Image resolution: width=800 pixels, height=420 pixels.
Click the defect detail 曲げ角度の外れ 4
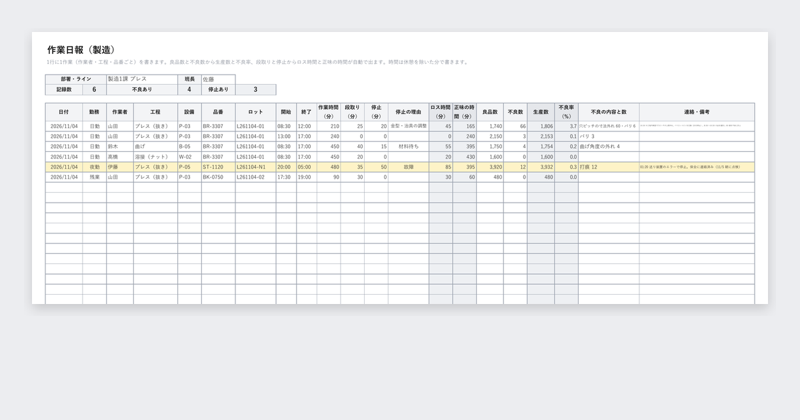609,146
